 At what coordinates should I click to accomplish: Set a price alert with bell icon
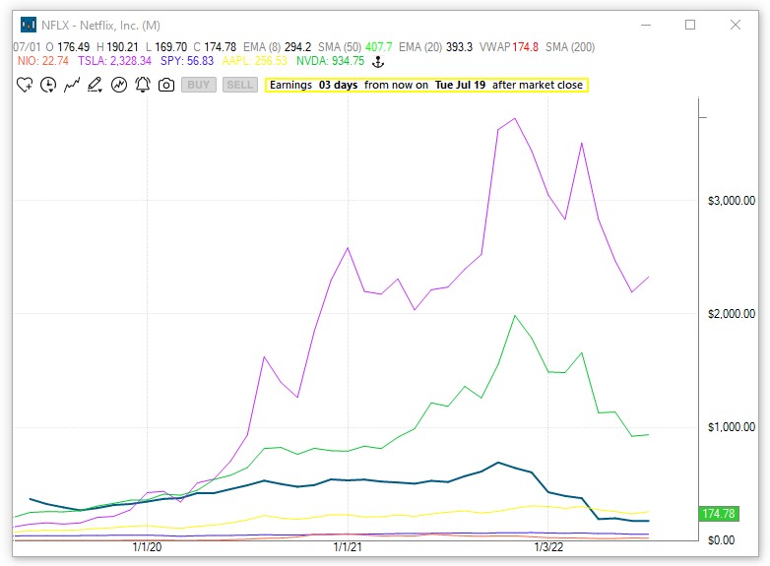click(x=143, y=86)
